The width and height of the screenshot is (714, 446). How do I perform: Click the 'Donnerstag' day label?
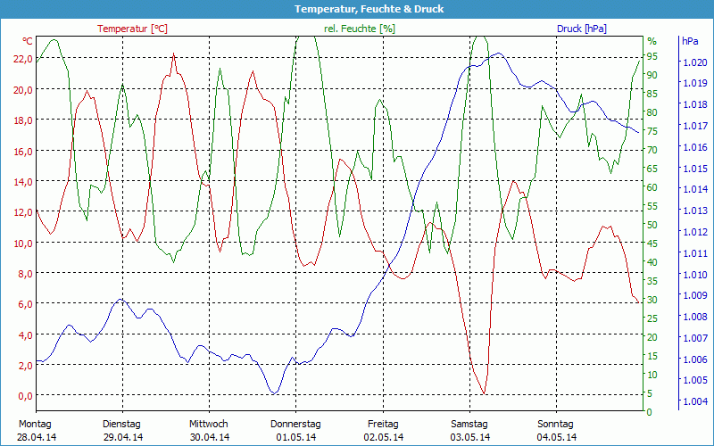[295, 425]
